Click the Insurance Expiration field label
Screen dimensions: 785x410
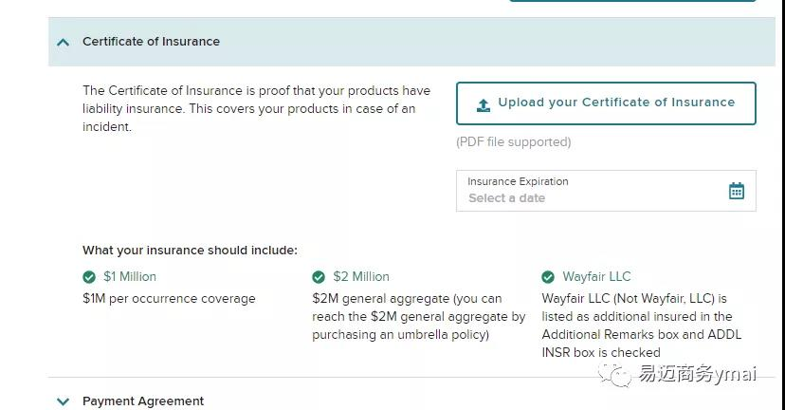(518, 181)
